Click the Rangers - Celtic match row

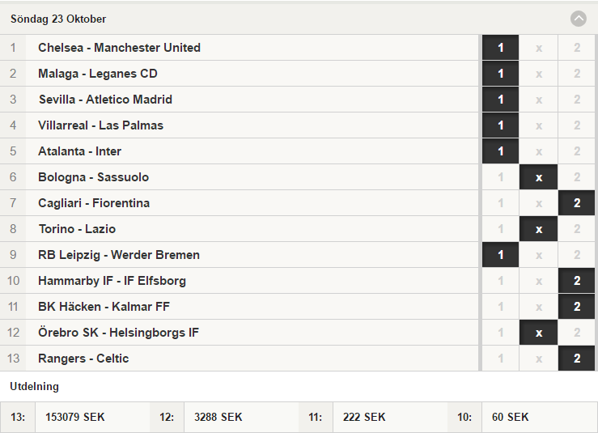point(240,359)
